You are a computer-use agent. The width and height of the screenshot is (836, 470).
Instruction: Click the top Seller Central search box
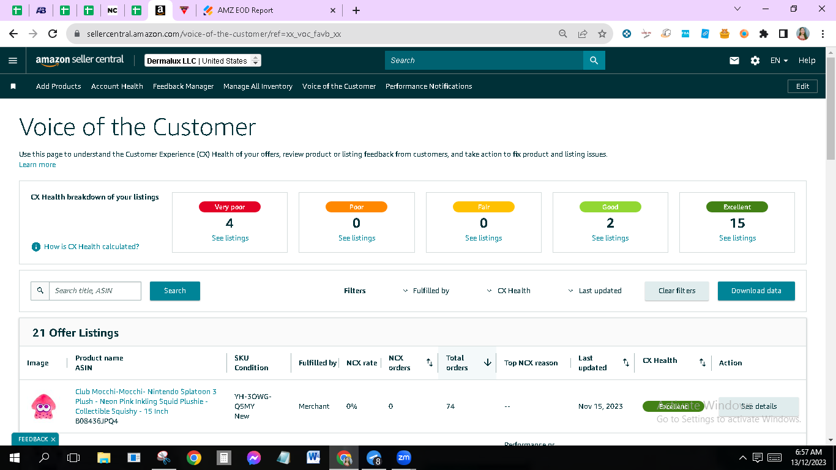[484, 61]
